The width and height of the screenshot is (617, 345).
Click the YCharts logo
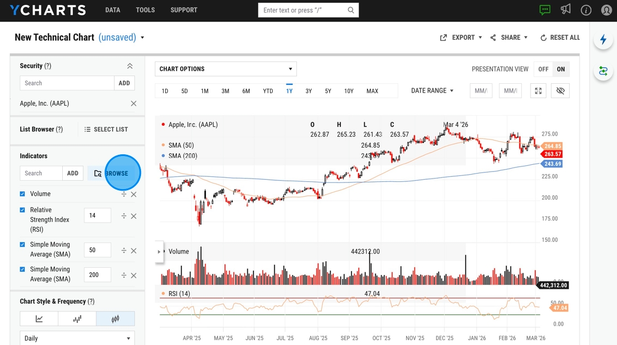[47, 10]
